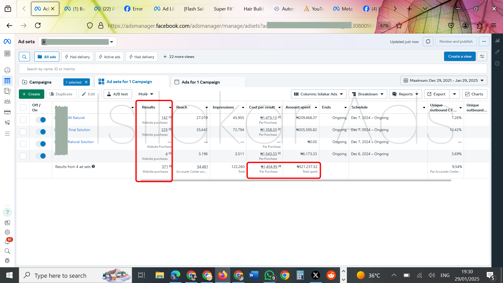This screenshot has width=503, height=283.
Task: Open the three-dot more options button
Action: 484,41
